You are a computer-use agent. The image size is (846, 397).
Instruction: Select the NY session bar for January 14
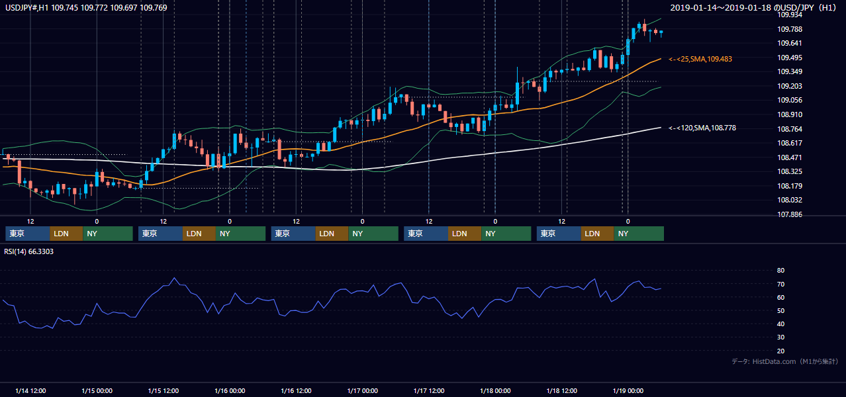(108, 234)
